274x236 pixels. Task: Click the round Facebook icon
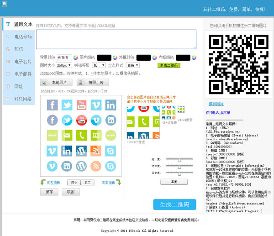pyautogui.click(x=52, y=120)
